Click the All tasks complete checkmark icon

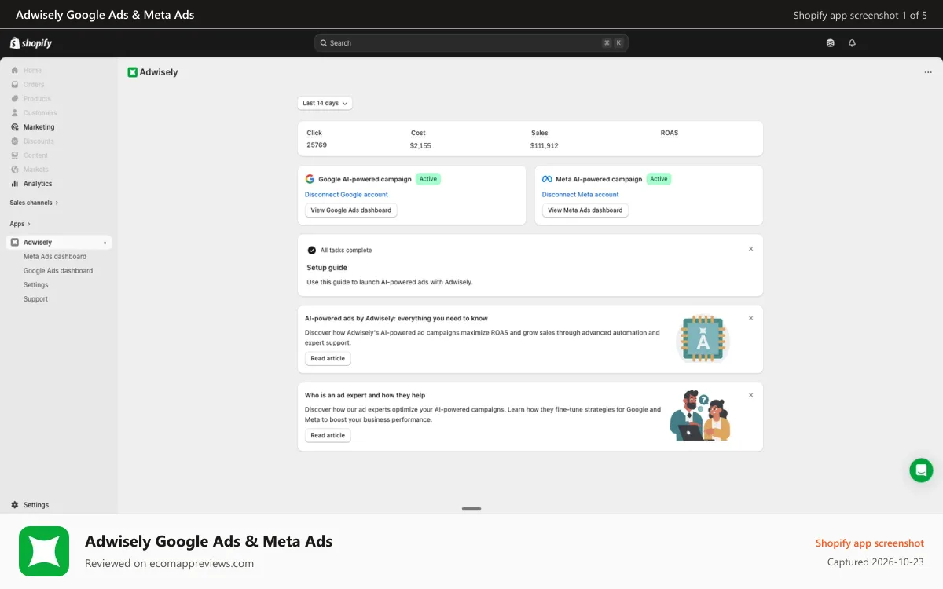point(312,251)
